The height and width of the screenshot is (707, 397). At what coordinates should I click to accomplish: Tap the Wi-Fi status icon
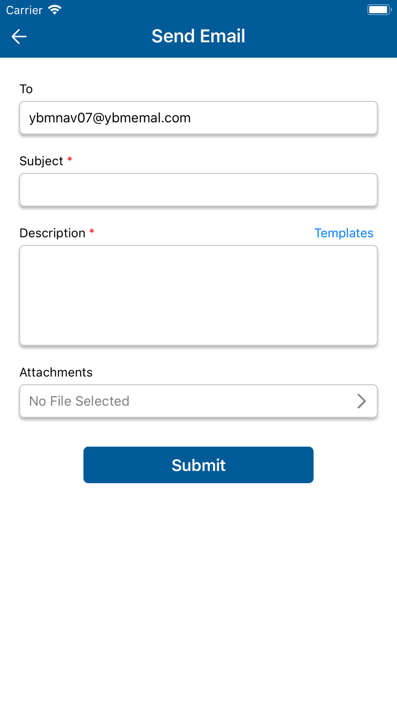click(x=55, y=10)
